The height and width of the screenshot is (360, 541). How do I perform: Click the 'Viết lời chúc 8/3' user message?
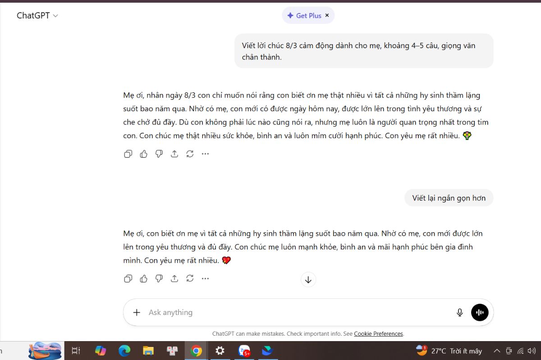tap(364, 51)
